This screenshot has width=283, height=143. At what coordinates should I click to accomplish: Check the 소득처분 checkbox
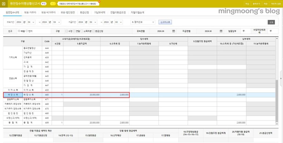[x=82, y=31]
